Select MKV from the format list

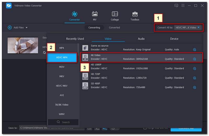click(62, 76)
